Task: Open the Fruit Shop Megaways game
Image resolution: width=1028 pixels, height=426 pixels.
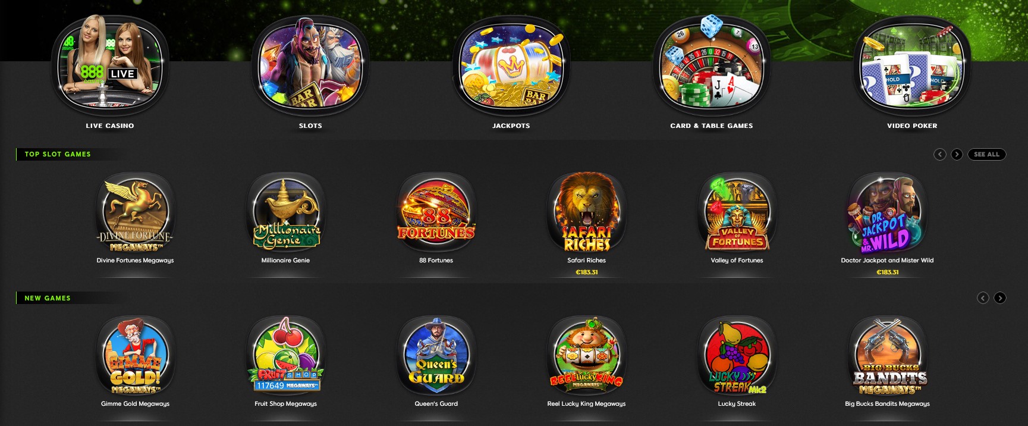Action: pos(286,356)
